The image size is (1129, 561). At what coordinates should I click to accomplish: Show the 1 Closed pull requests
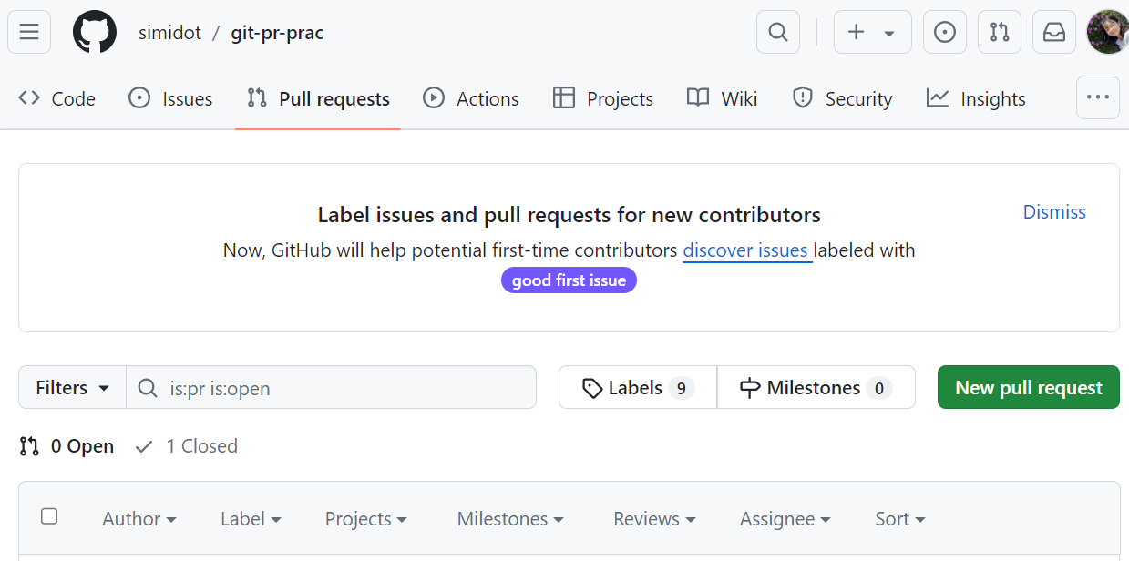pyautogui.click(x=187, y=446)
